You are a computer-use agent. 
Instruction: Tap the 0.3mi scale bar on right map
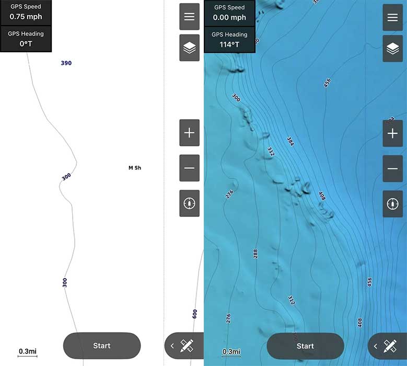[x=231, y=353]
